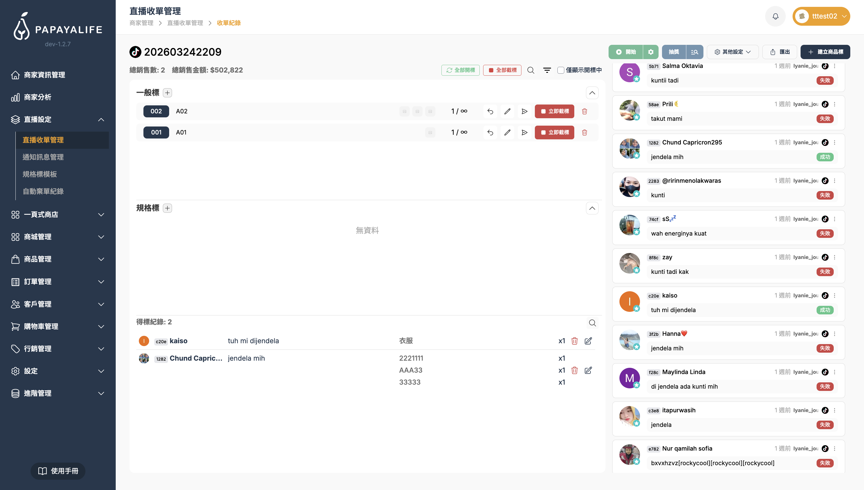This screenshot has width=864, height=490.
Task: Open the 其他設定 dropdown
Action: pos(732,52)
